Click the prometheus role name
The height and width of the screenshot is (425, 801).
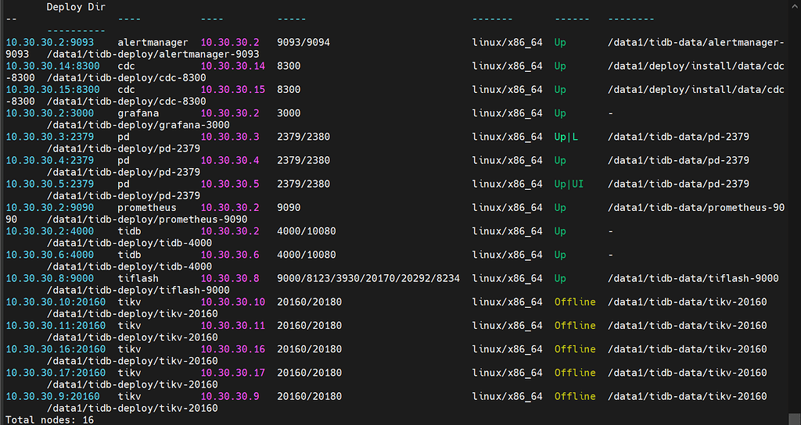click(147, 208)
